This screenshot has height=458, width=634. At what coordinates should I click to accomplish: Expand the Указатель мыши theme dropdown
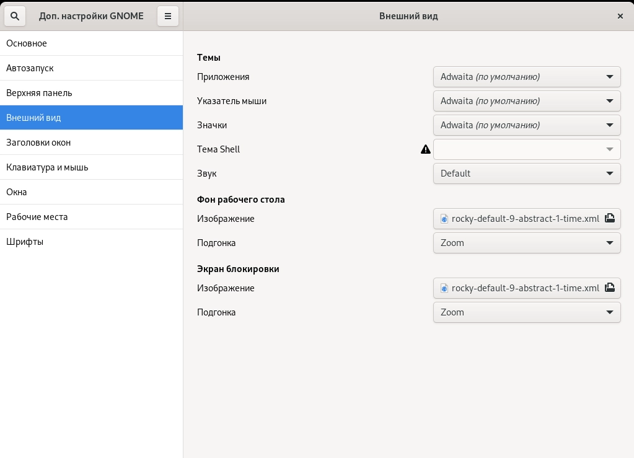point(527,101)
